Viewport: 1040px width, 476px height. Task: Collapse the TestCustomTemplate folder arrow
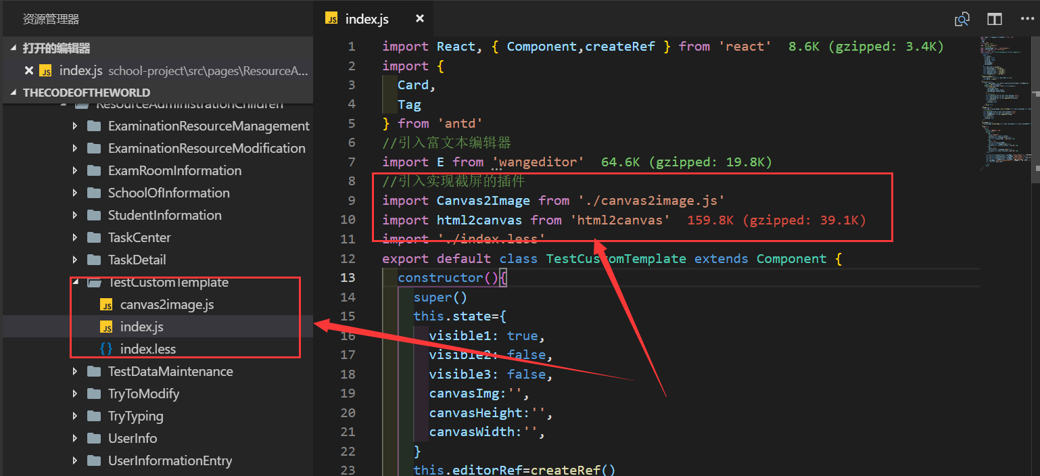(75, 283)
